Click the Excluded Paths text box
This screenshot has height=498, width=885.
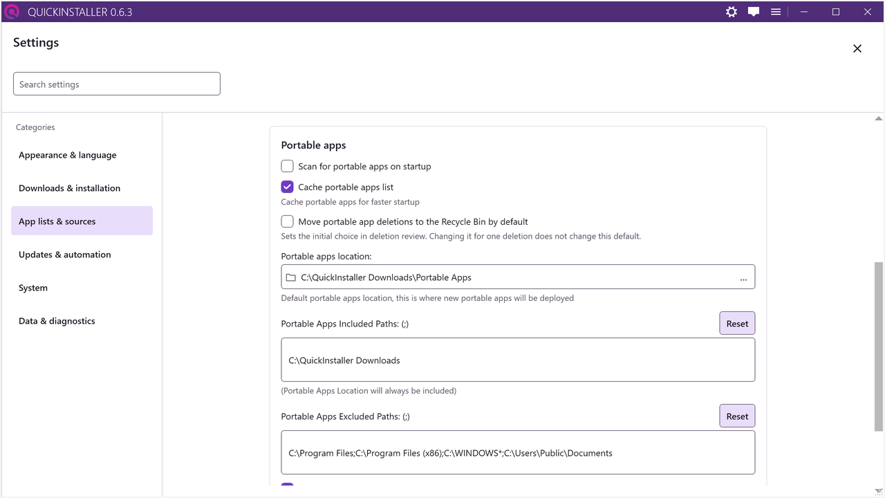[x=518, y=452]
